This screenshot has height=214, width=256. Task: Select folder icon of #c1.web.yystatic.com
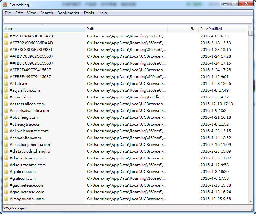point(6,131)
